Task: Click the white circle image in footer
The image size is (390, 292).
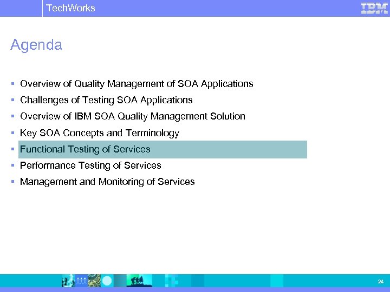Action: 107,281
